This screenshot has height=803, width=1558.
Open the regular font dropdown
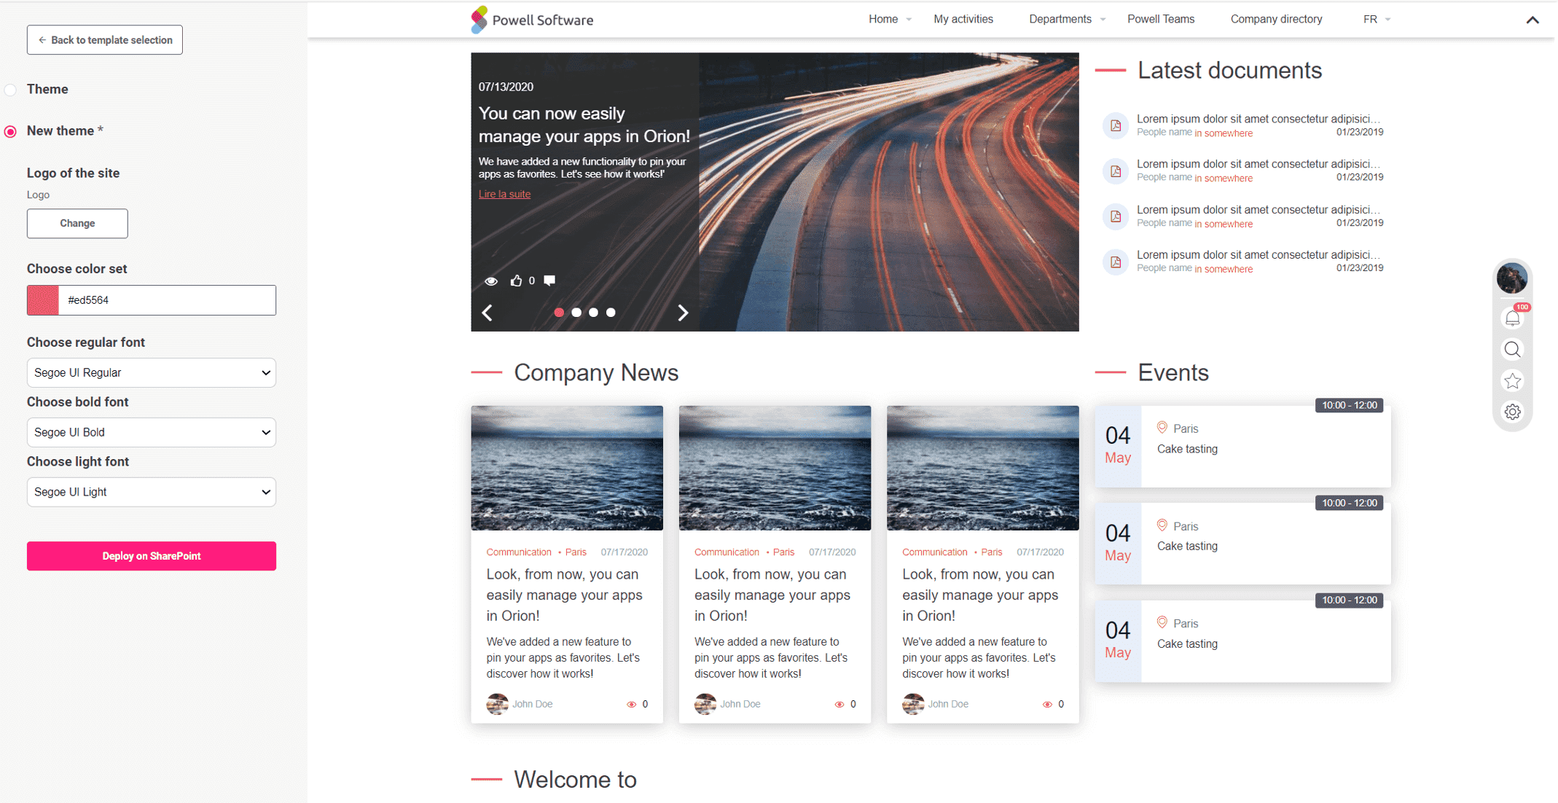(151, 372)
